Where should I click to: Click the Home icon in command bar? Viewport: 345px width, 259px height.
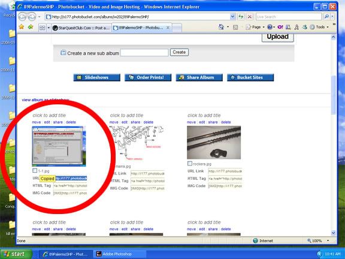(x=221, y=27)
